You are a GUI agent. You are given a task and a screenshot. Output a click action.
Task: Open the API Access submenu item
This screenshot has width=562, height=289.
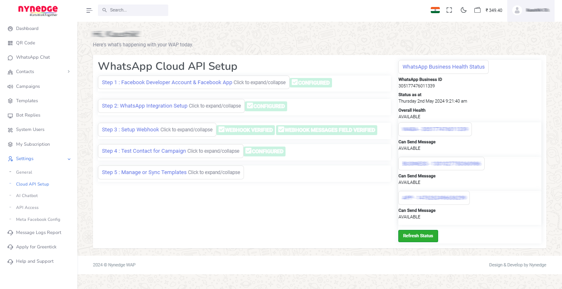click(27, 208)
